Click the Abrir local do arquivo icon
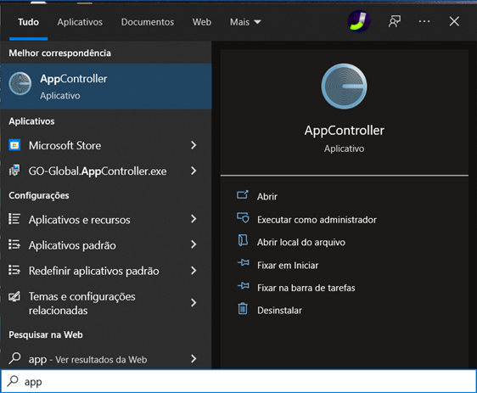 click(243, 240)
